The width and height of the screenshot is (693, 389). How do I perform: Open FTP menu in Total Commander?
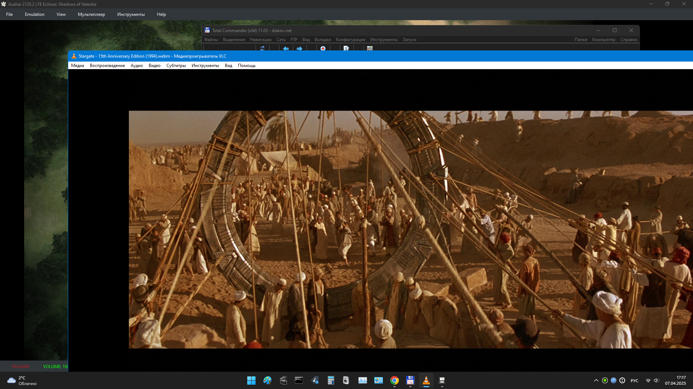point(294,40)
